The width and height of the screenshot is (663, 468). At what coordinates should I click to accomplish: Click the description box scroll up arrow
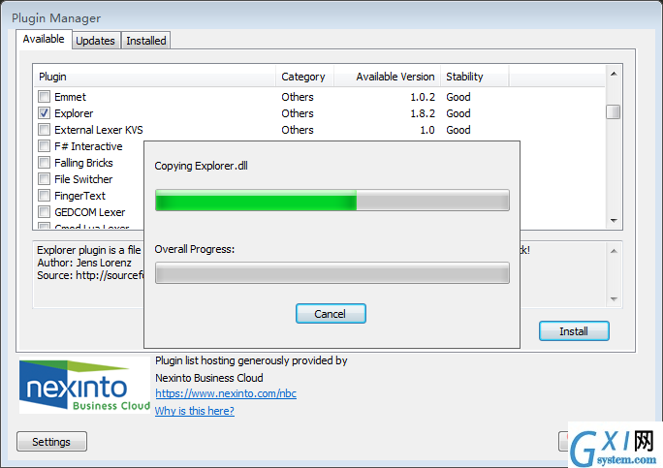614,251
